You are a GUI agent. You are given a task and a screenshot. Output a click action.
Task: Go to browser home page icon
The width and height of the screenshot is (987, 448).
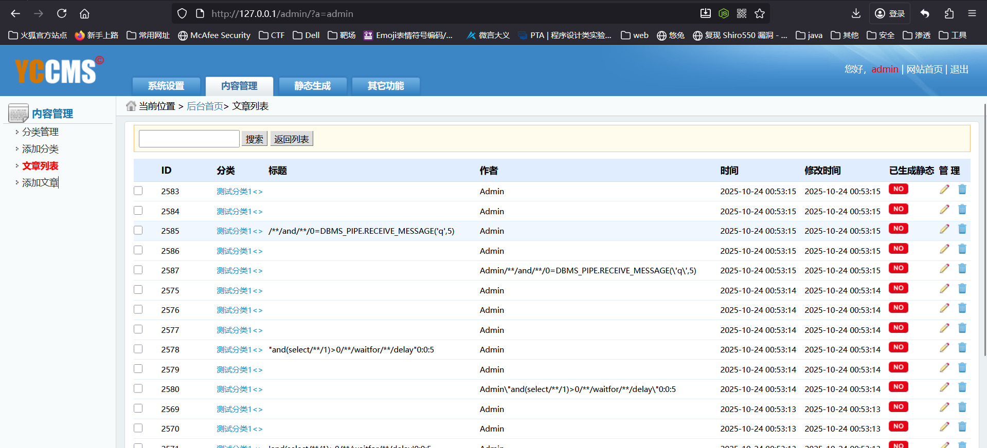pyautogui.click(x=85, y=14)
